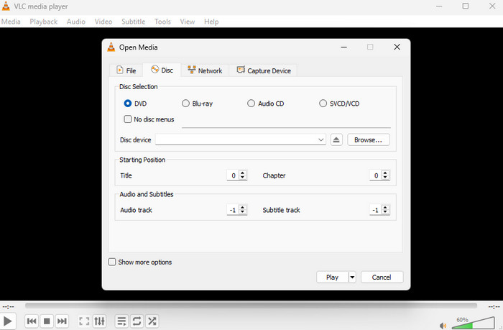Open the View menu
Screen dimensions: 503x330
(x=187, y=22)
